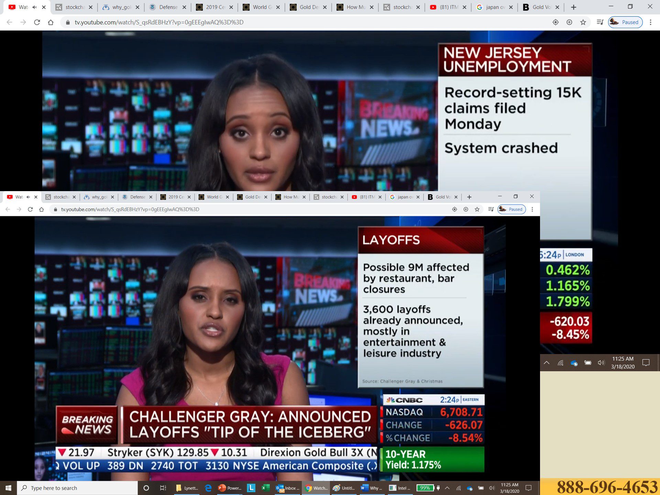660x495 pixels.
Task: Mute the YouTube tab audio in top window
Action: pyautogui.click(x=34, y=7)
